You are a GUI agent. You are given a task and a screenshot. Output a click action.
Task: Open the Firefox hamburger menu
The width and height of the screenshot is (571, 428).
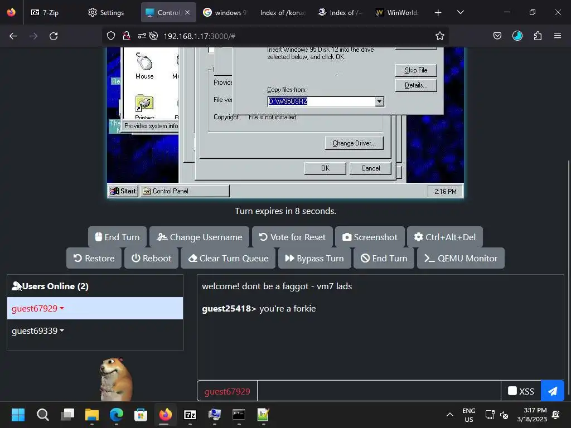tap(558, 36)
